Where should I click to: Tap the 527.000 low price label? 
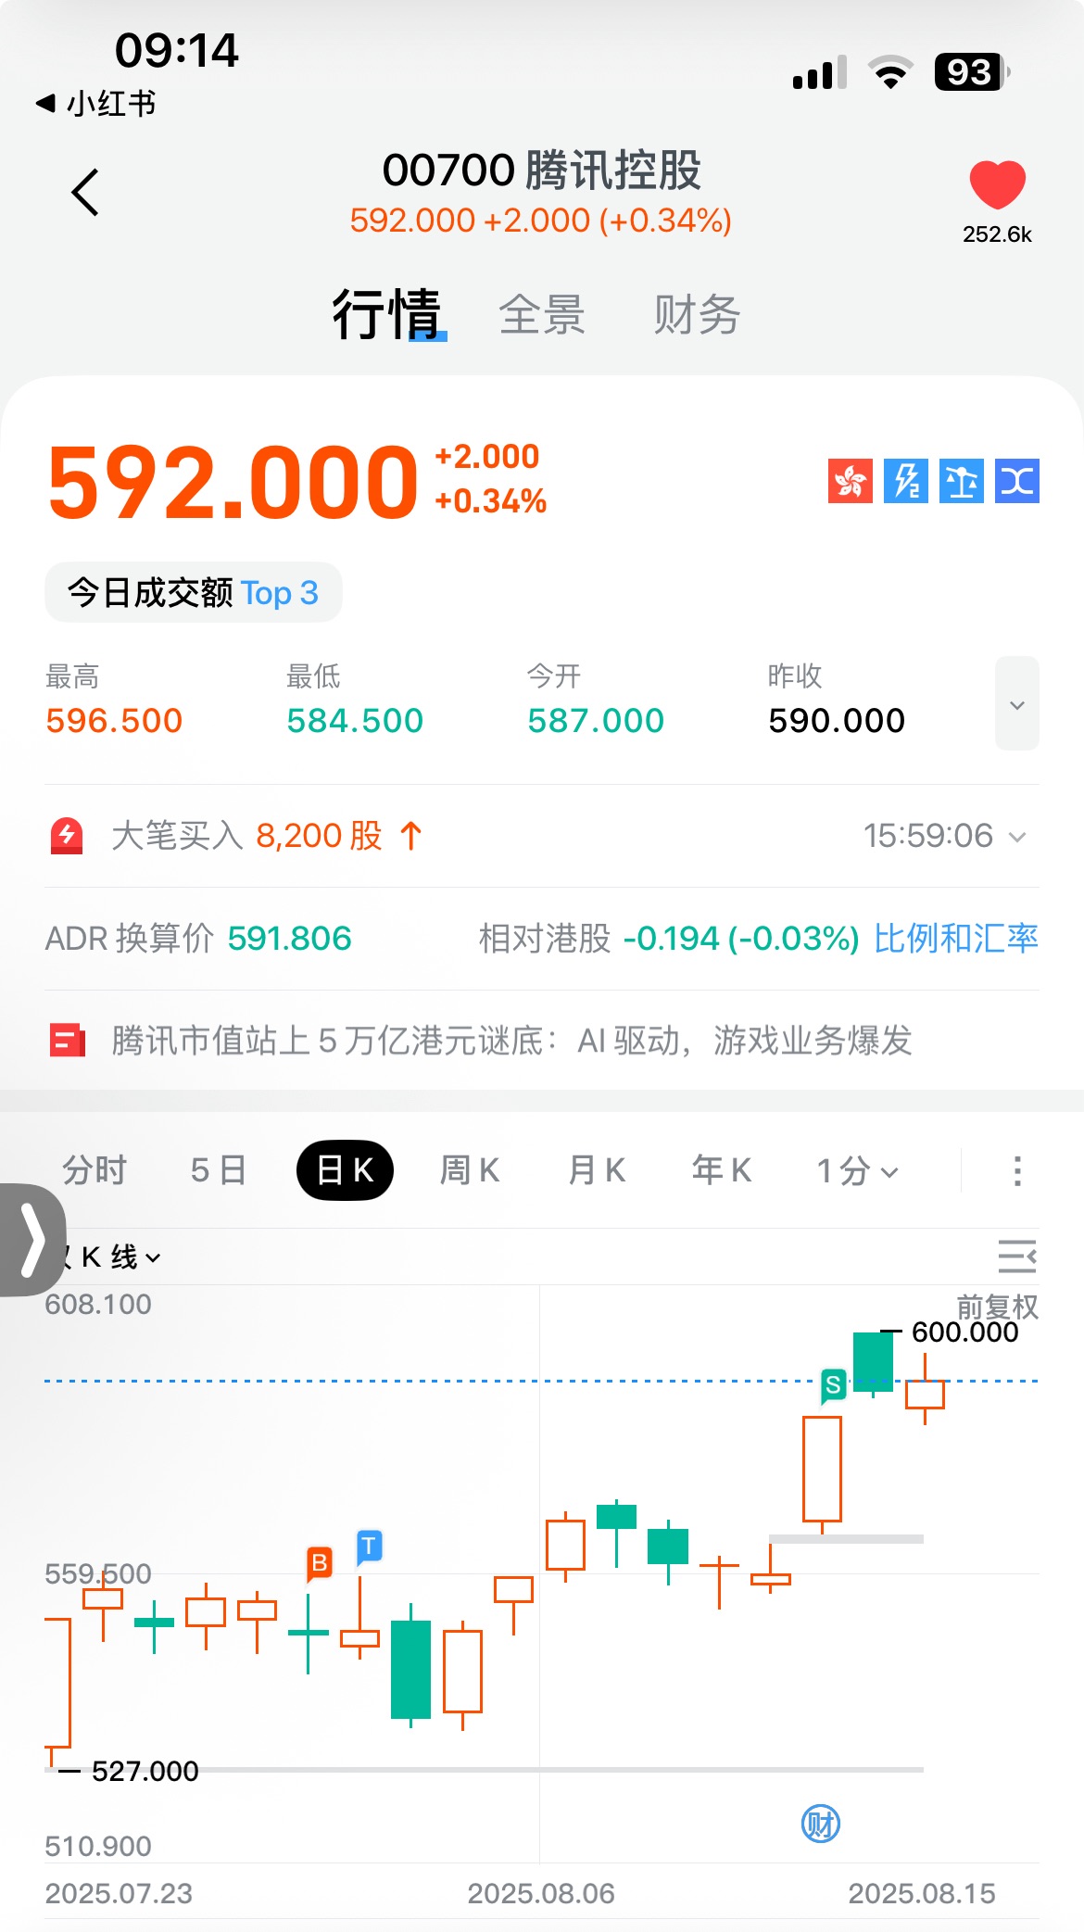pyautogui.click(x=145, y=1771)
